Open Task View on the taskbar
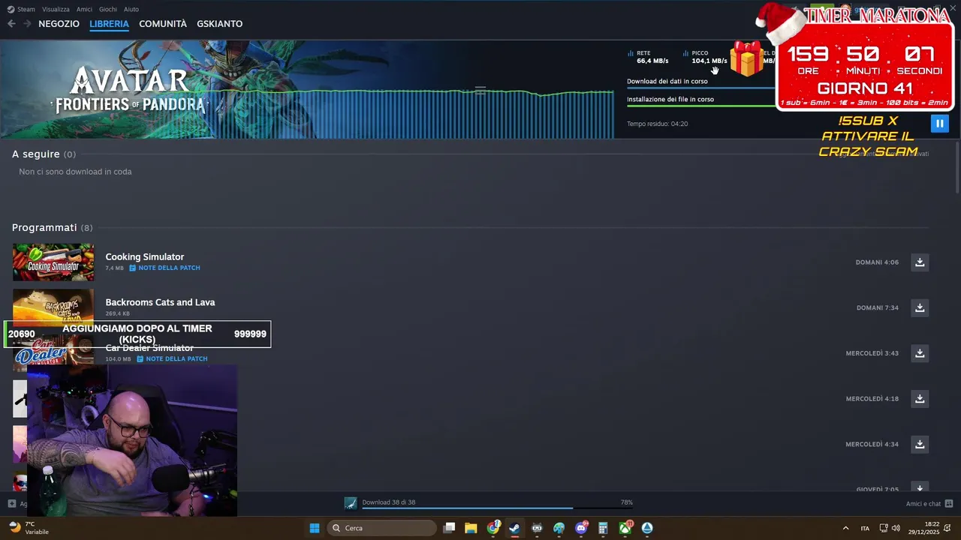 (449, 528)
